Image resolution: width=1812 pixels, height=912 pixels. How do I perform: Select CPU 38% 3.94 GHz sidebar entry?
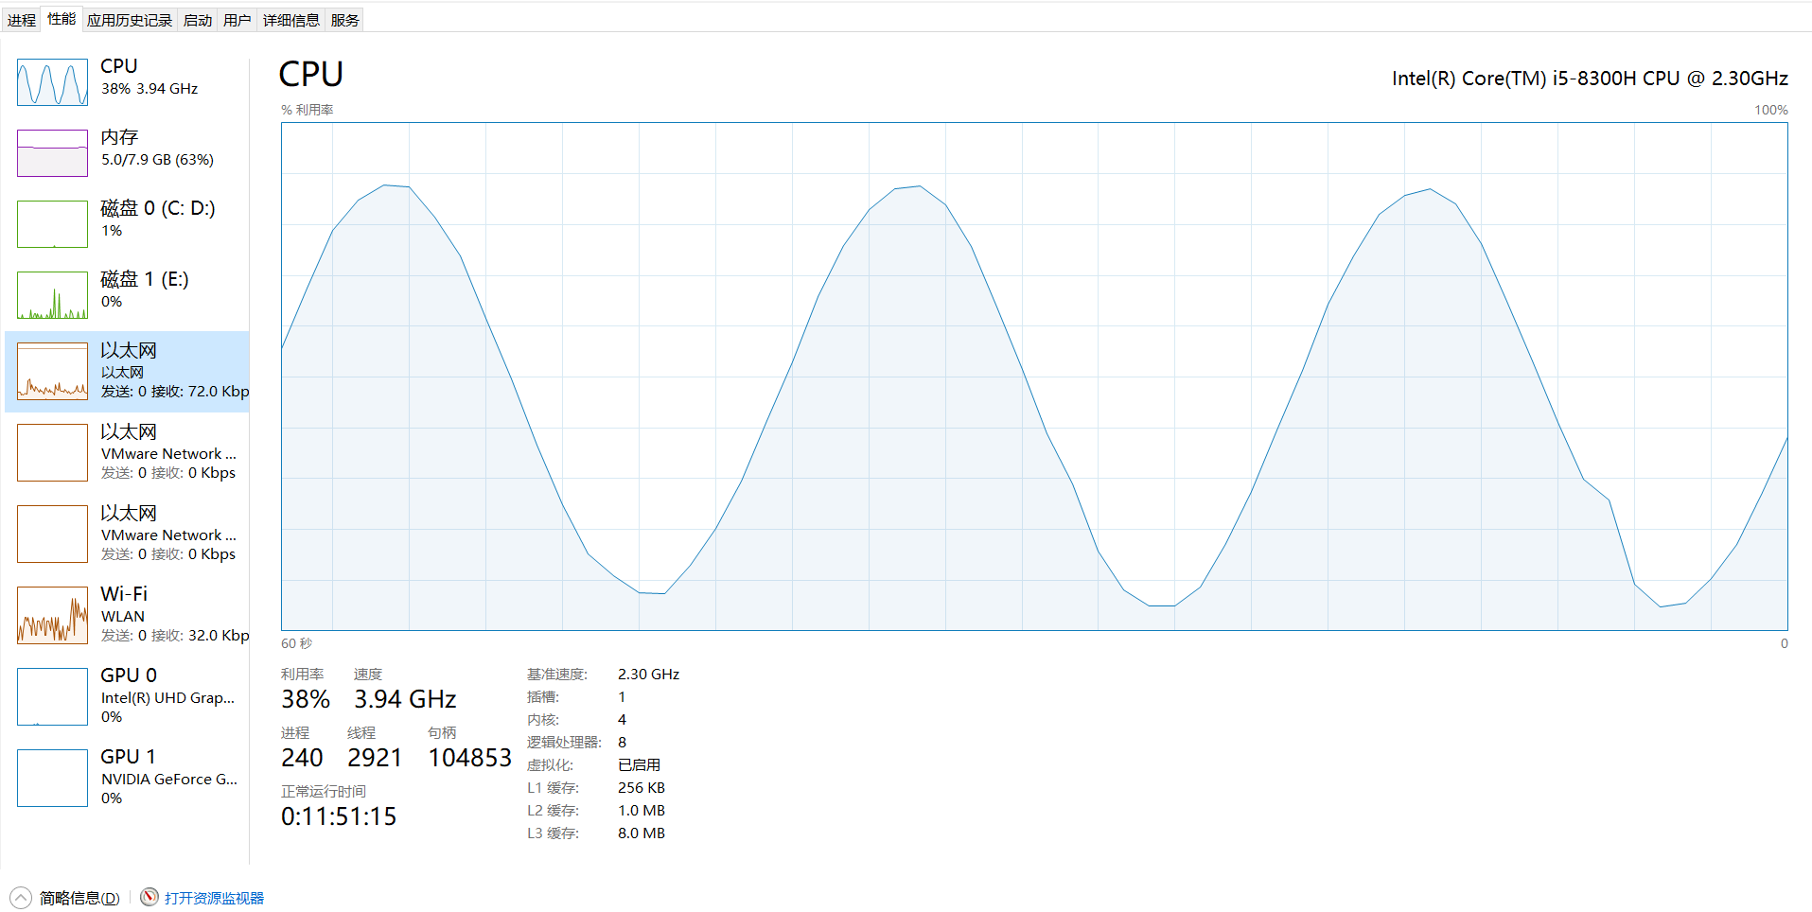128,82
